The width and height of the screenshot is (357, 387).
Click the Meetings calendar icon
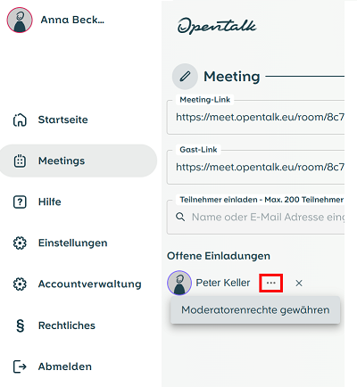20,161
